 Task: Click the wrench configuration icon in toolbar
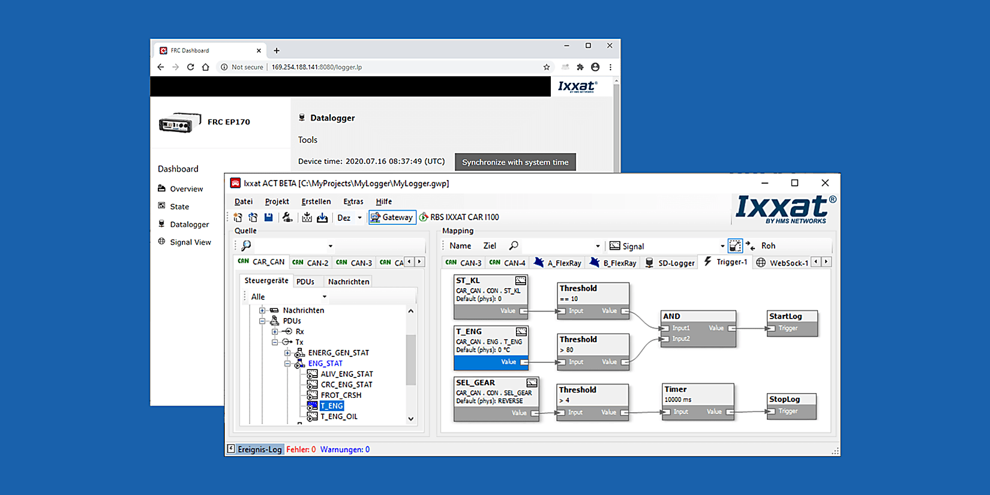tap(287, 217)
